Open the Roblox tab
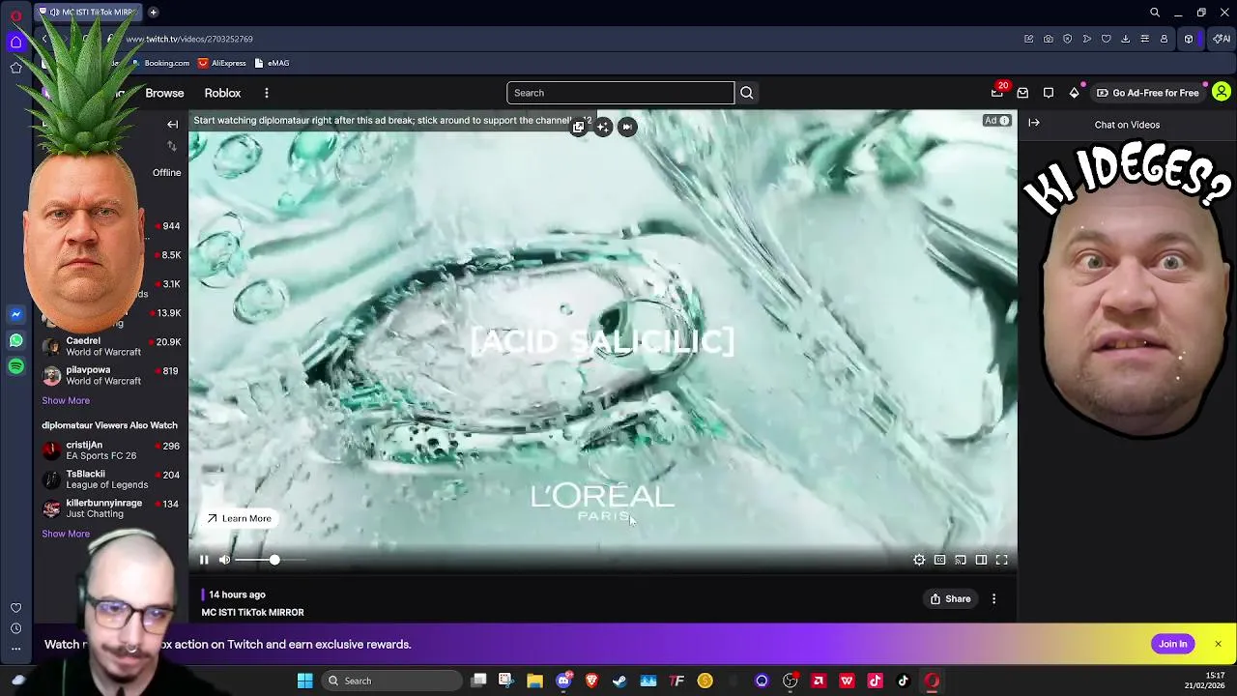The height and width of the screenshot is (696, 1237). (222, 93)
